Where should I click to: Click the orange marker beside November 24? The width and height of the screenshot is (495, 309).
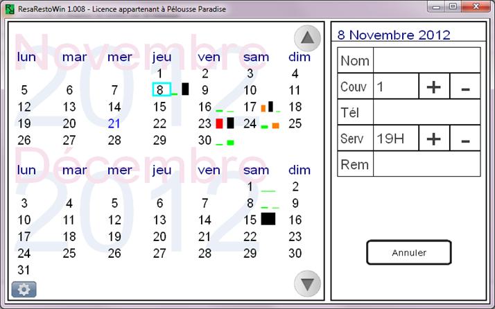(x=276, y=125)
